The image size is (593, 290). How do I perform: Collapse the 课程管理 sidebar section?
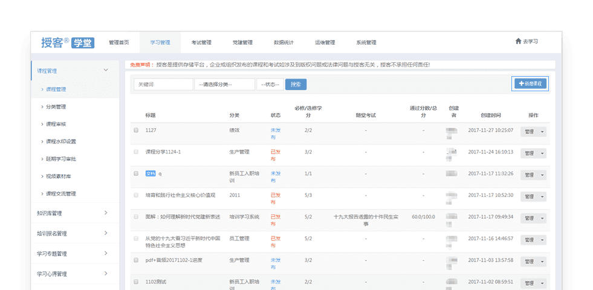tap(75, 71)
